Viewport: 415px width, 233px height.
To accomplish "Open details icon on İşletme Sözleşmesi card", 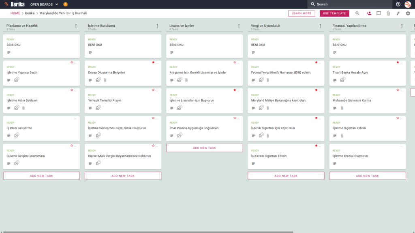I will click(90, 136).
